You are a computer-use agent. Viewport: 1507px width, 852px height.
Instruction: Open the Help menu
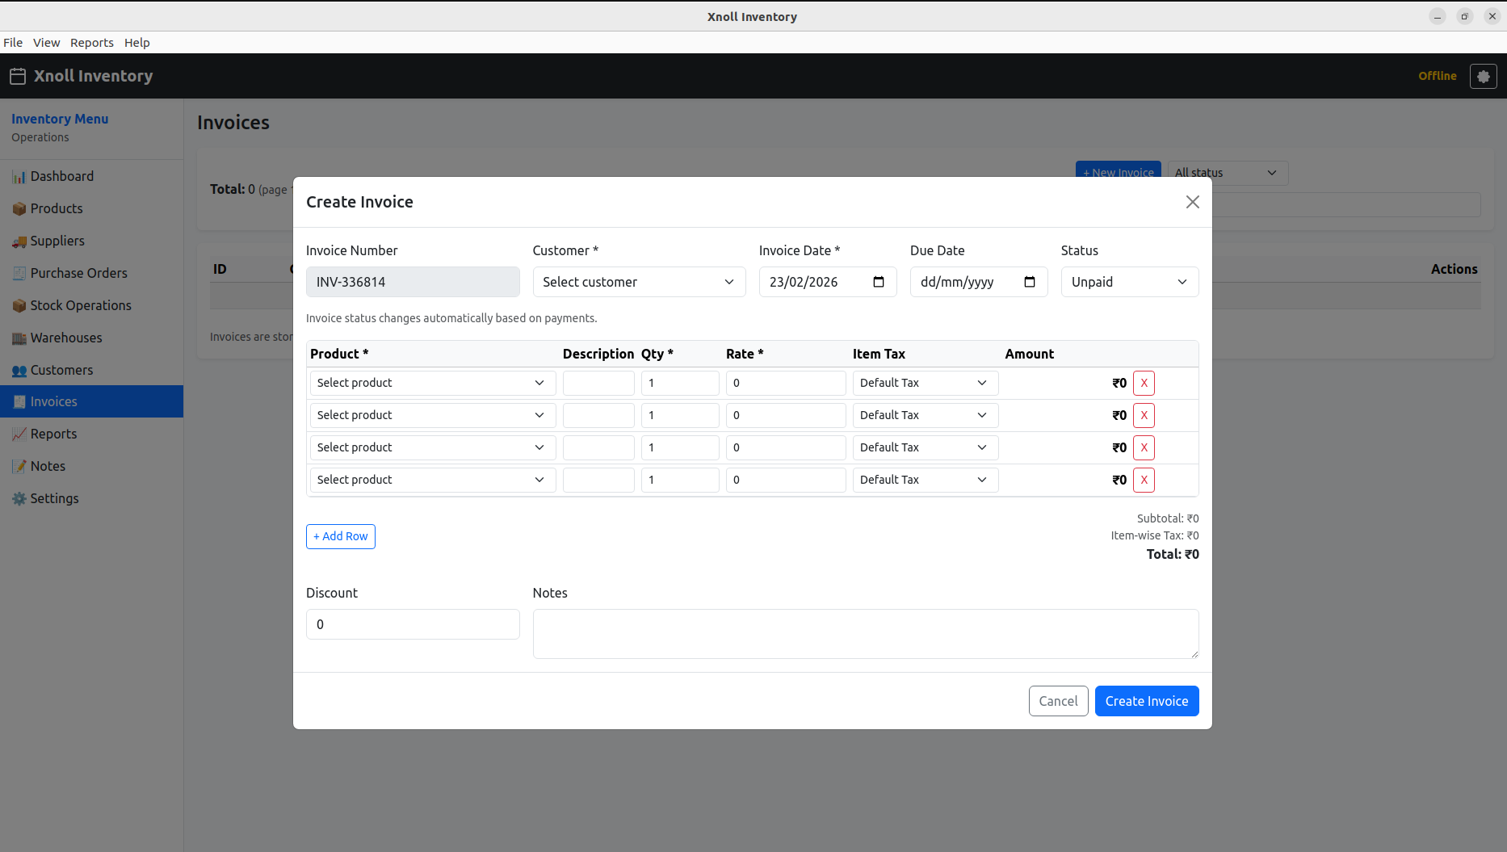(x=136, y=43)
